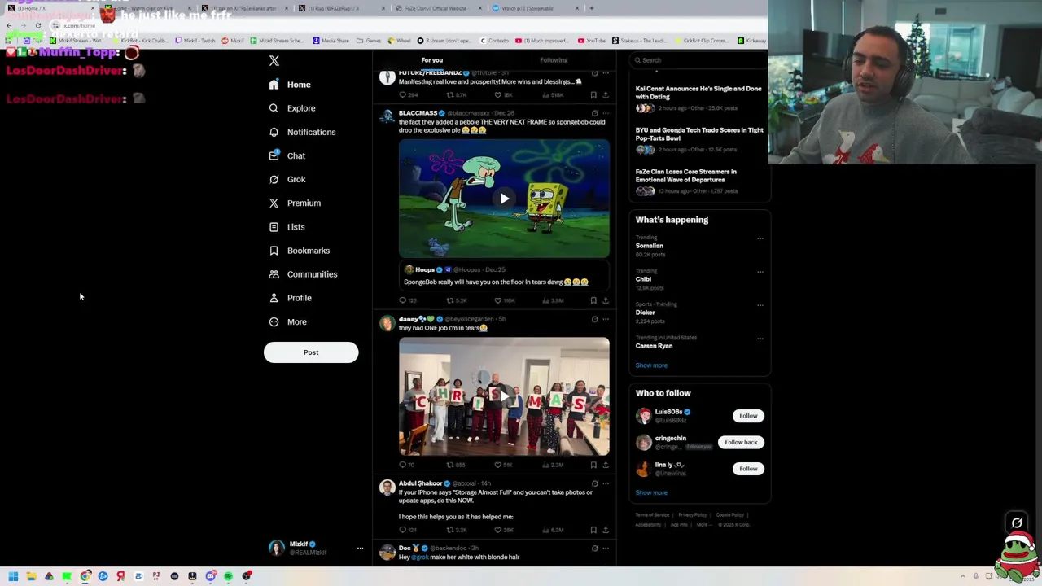1042x586 pixels.
Task: Switch to the For you tab
Action: [x=432, y=60]
